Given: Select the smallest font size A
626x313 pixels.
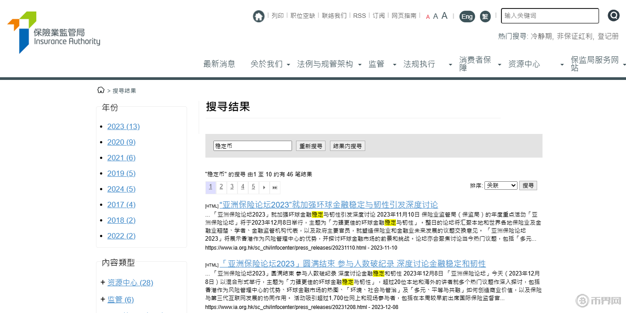Looking at the screenshot, I should click(428, 17).
